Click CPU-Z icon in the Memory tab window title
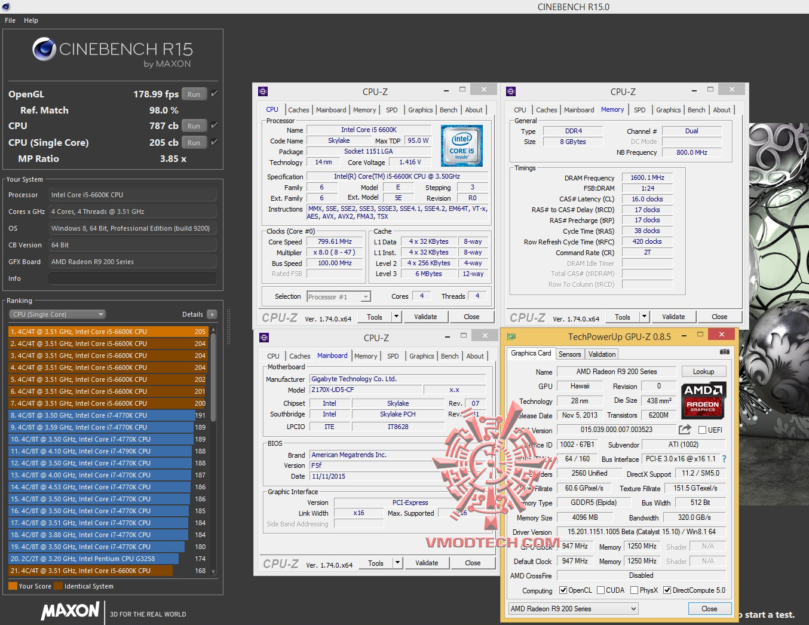809x625 pixels. (511, 91)
